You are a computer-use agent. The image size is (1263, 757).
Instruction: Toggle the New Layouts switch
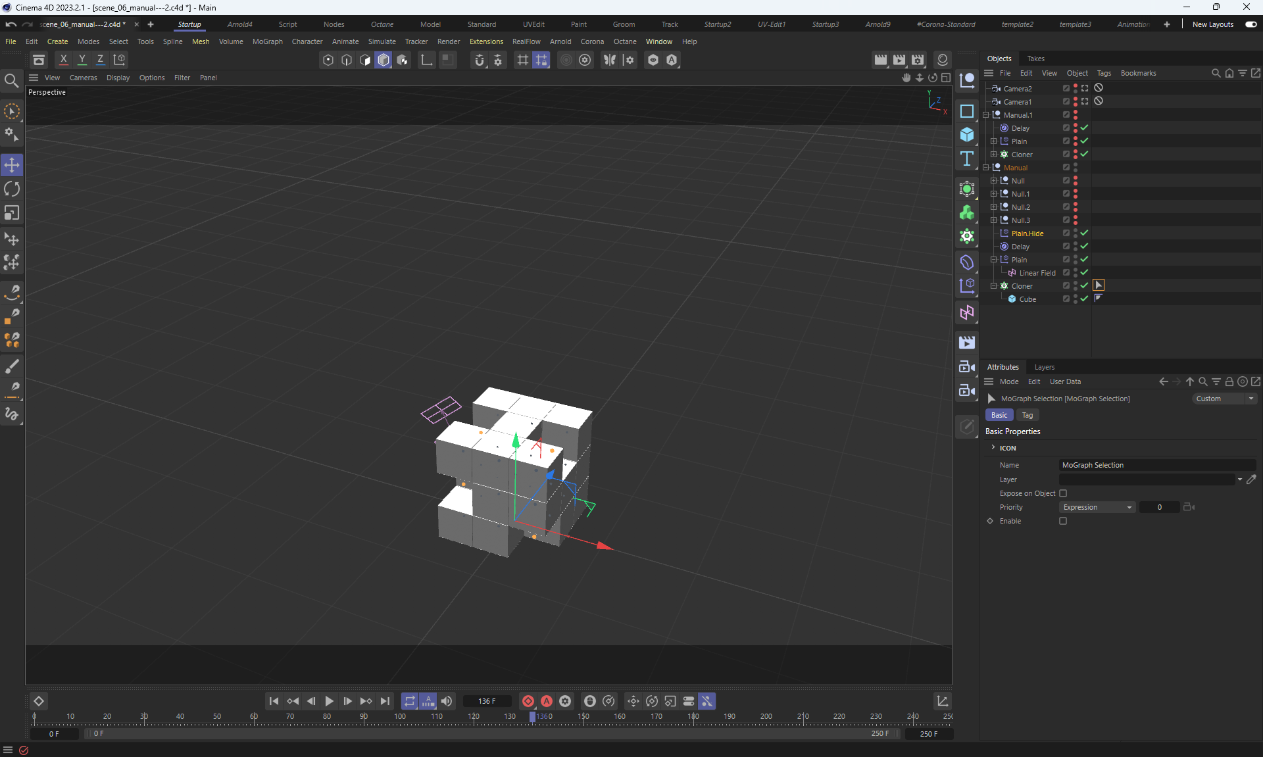click(1251, 24)
